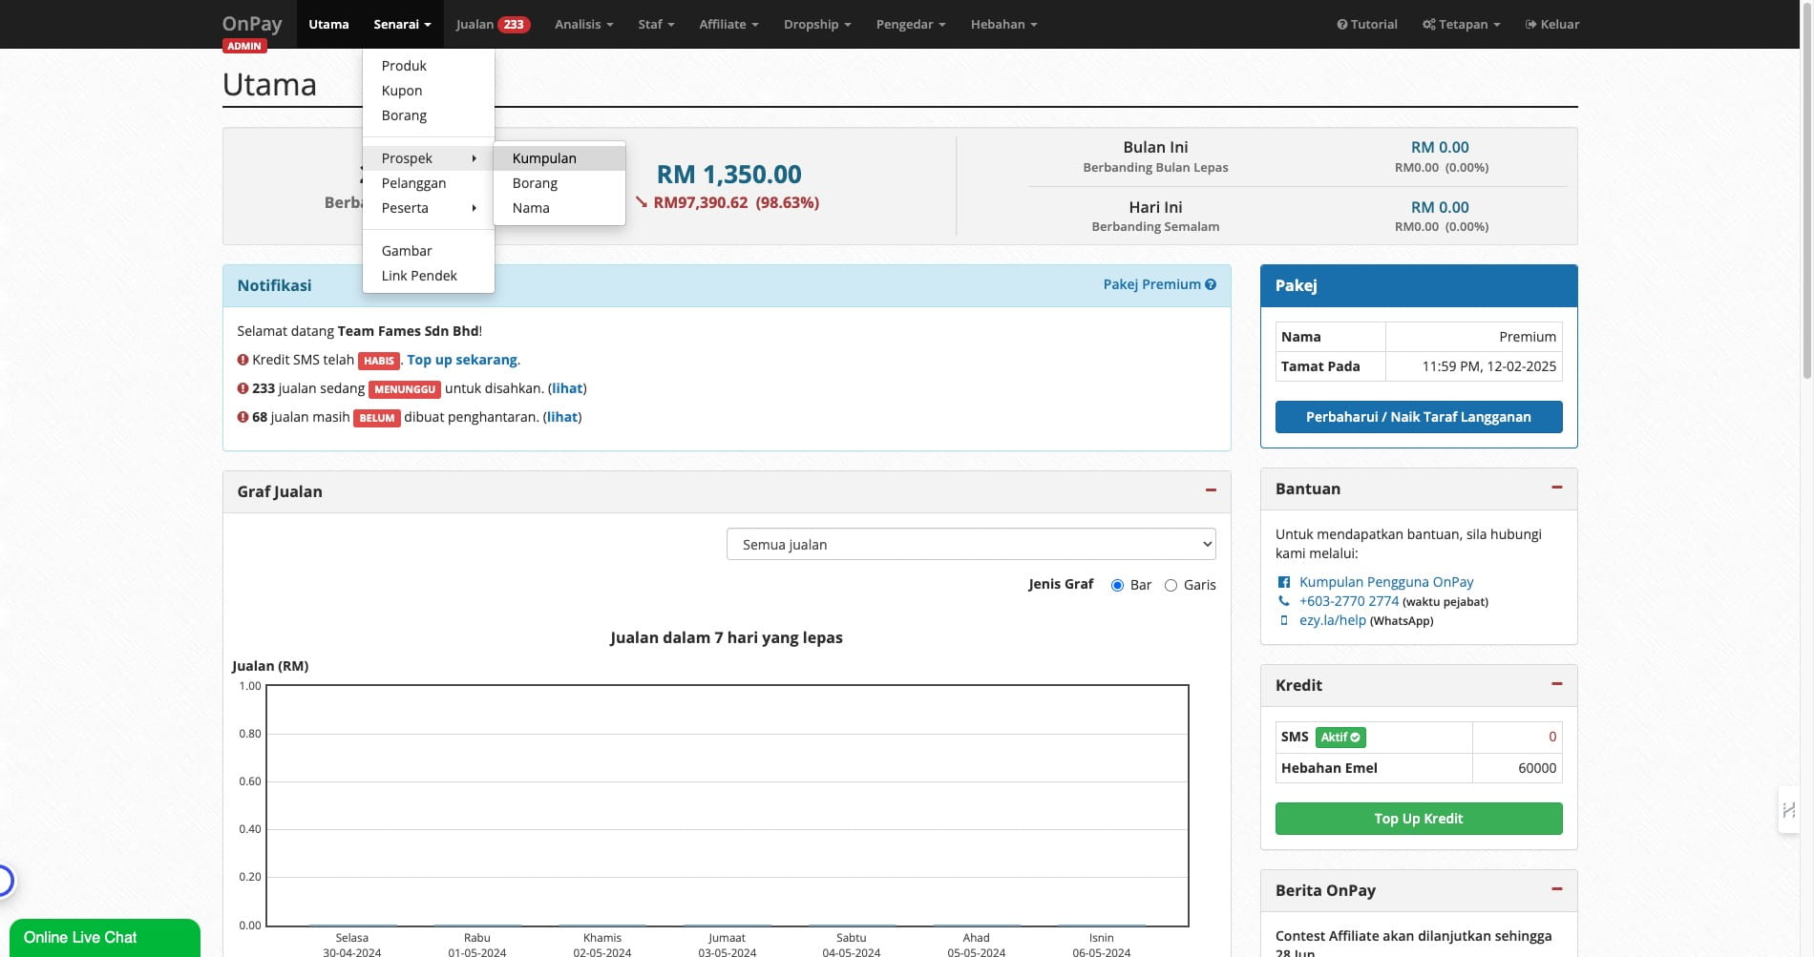This screenshot has height=957, width=1814.
Task: Go to Utama tab in navbar
Action: click(328, 24)
